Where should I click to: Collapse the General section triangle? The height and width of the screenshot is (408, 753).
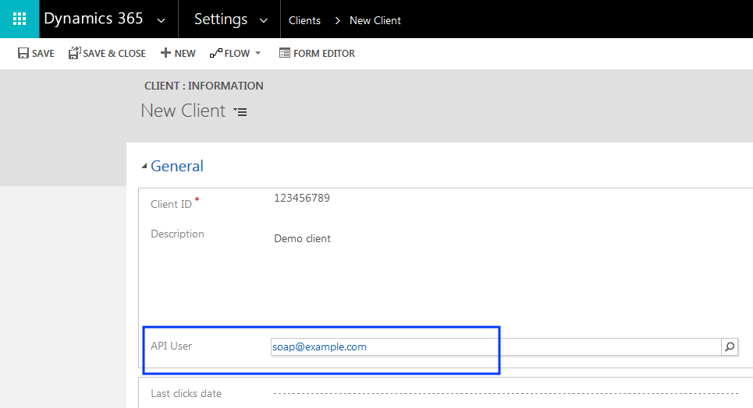[x=144, y=167]
